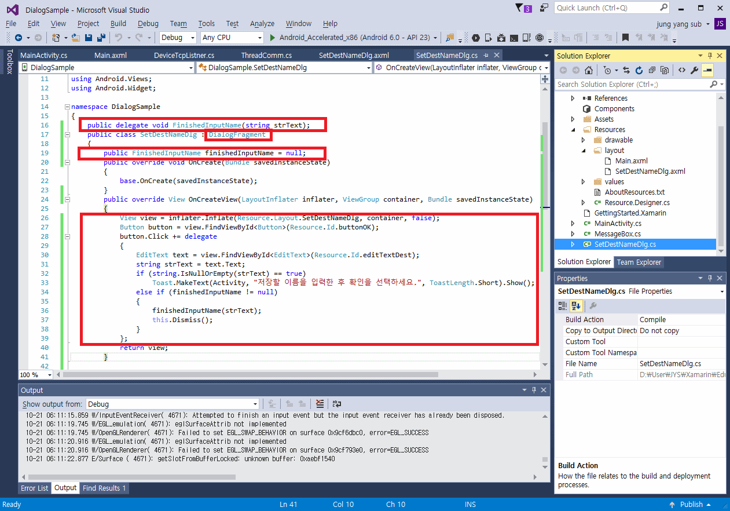Click View Code icon in Solution Explorer

(681, 70)
